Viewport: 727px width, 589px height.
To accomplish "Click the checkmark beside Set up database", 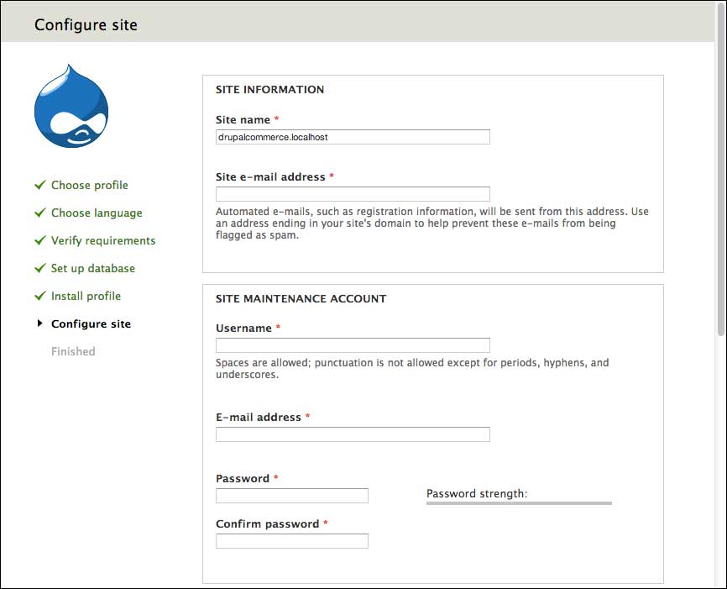I will 39,268.
